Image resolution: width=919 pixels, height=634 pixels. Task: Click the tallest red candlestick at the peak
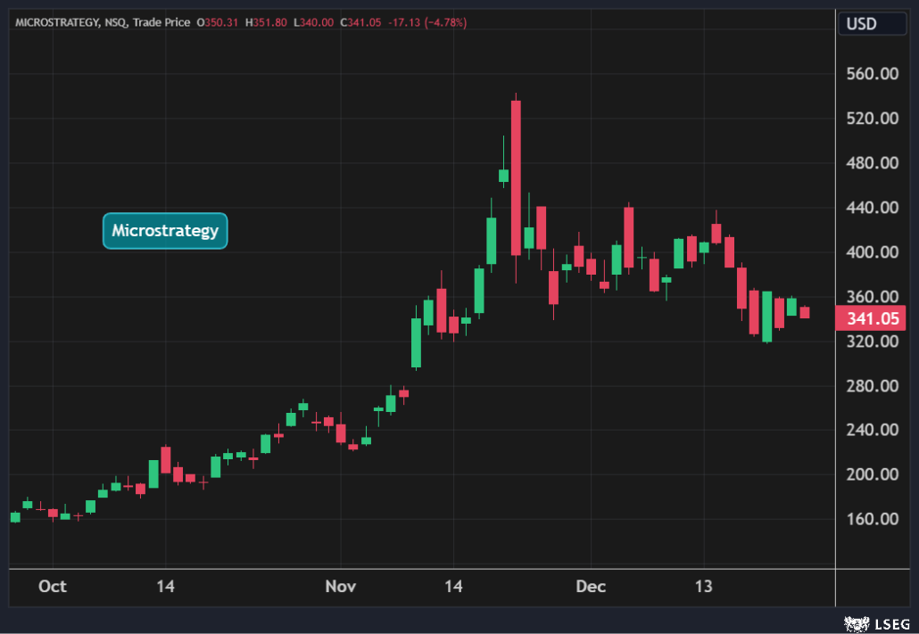click(x=516, y=178)
